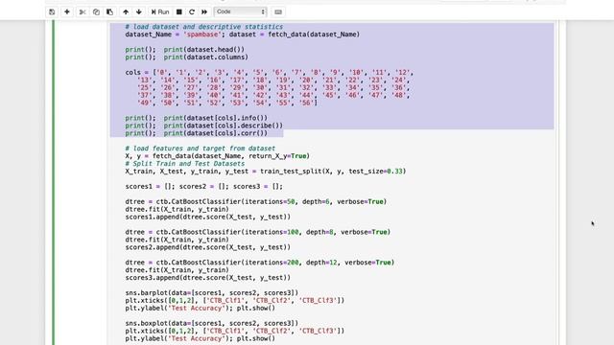This screenshot has height=345, width=614.
Task: Click the cols row starting with '49'
Action: pyautogui.click(x=227, y=103)
